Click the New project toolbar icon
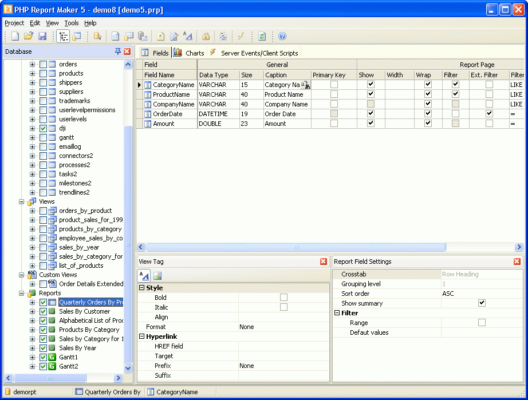 coord(15,36)
